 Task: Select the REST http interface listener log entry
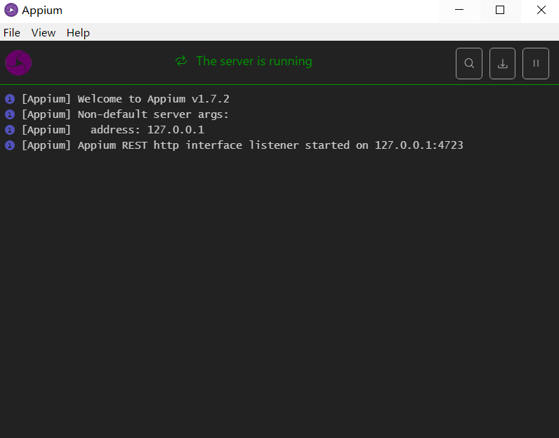(x=242, y=145)
